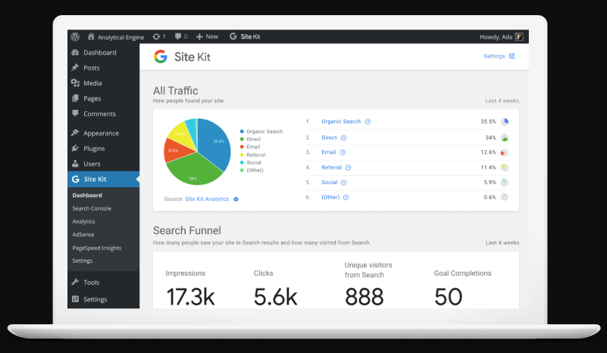Click the G icon beside Site Kit sidebar item
Screen dimensions: 607x353
[76, 180]
